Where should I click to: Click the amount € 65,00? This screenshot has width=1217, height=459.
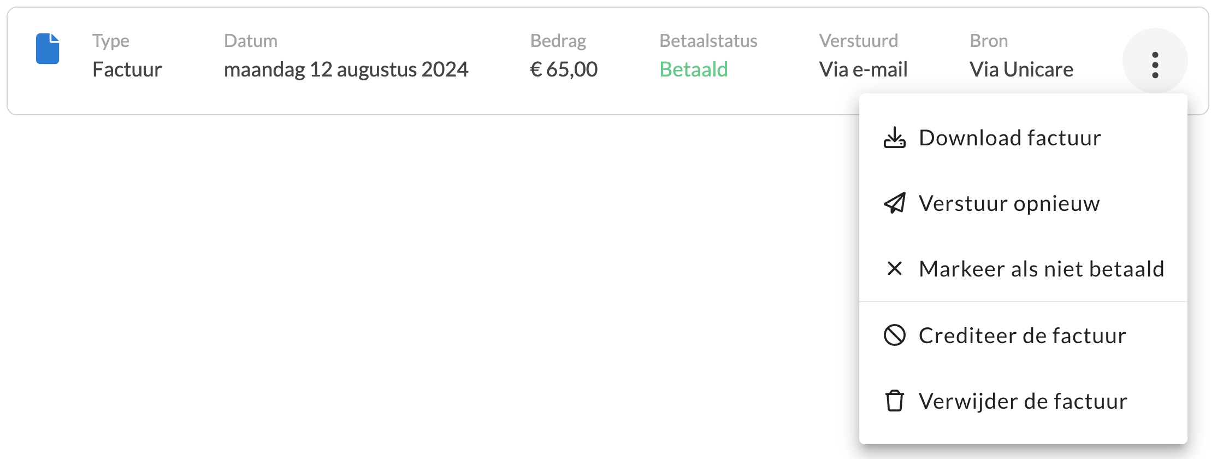tap(564, 69)
